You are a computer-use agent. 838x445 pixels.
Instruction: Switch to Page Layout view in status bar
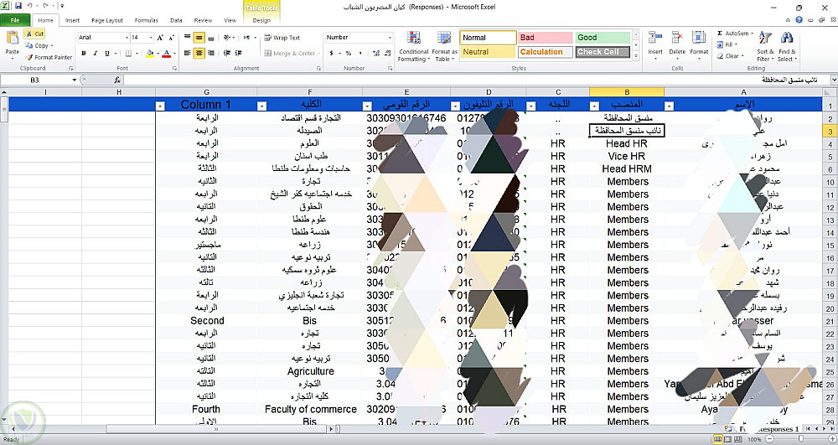728,439
